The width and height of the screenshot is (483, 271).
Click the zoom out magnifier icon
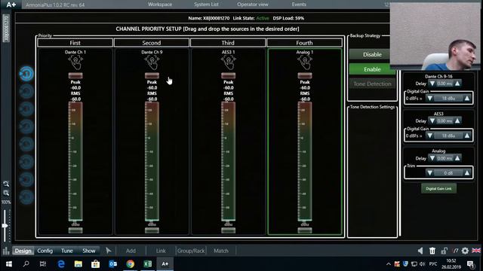(x=6, y=193)
